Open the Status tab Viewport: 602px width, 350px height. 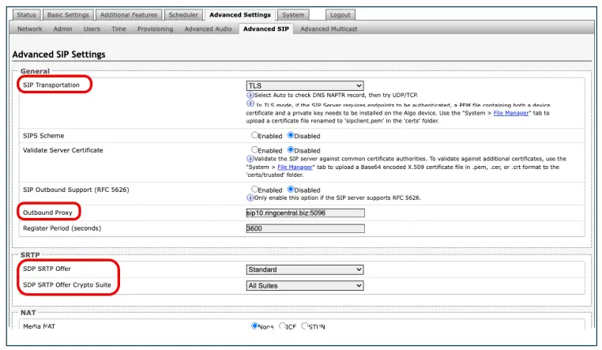[27, 15]
